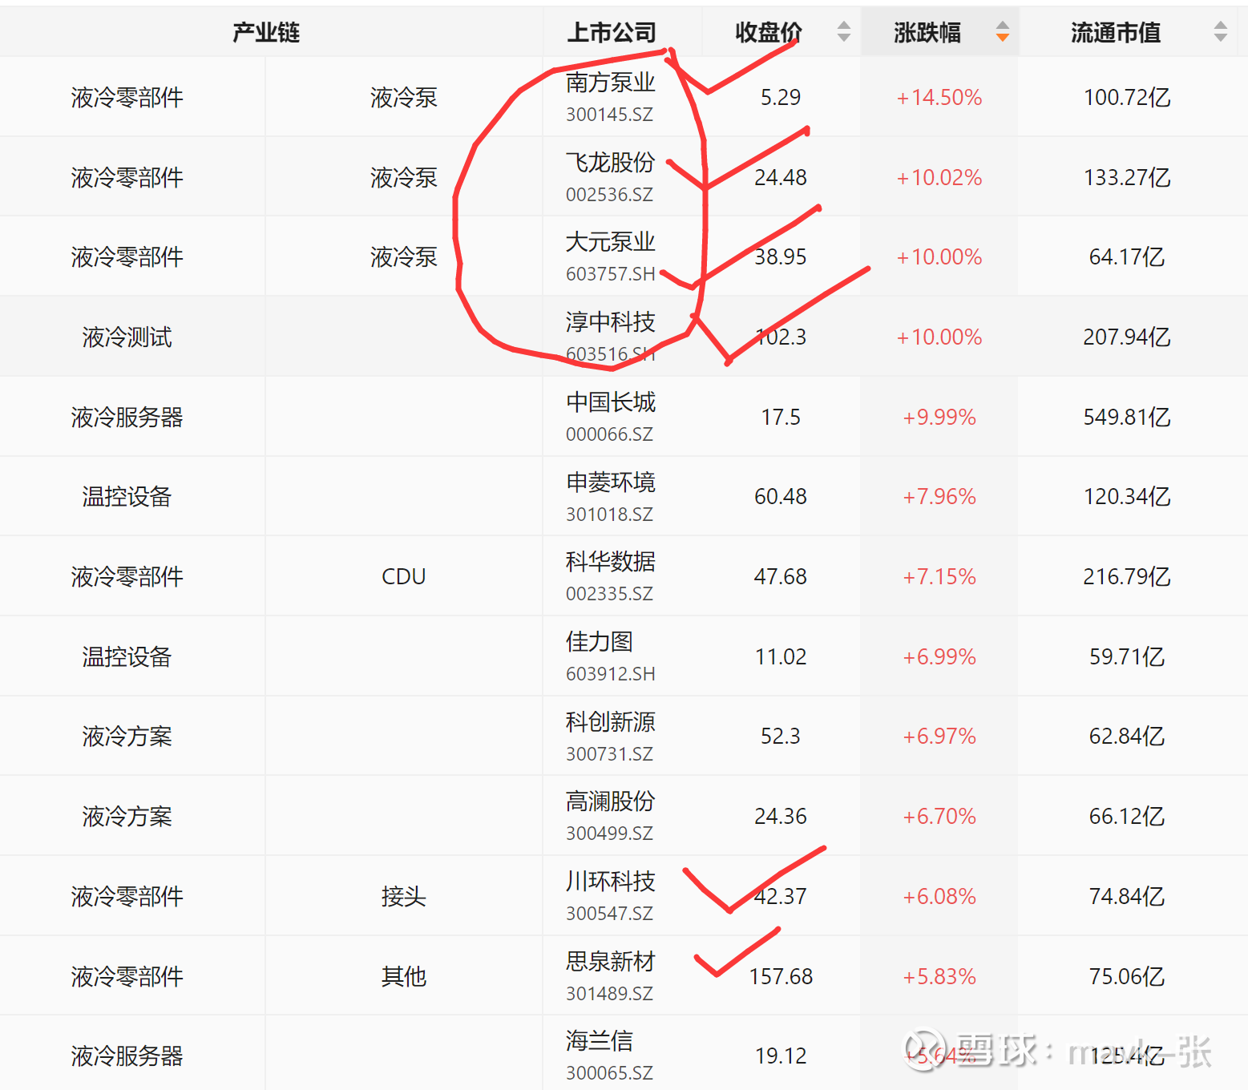Click the 216.79亿 market cap cell
The image size is (1248, 1090).
pyautogui.click(x=1127, y=577)
